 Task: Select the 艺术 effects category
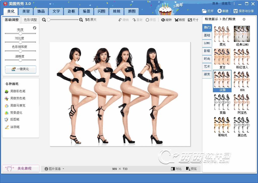coord(207,67)
